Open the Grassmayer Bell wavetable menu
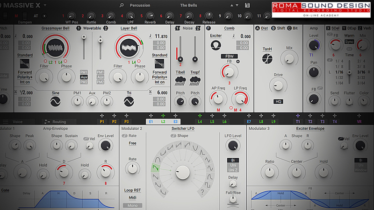This screenshot has height=210, width=374. click(55, 28)
